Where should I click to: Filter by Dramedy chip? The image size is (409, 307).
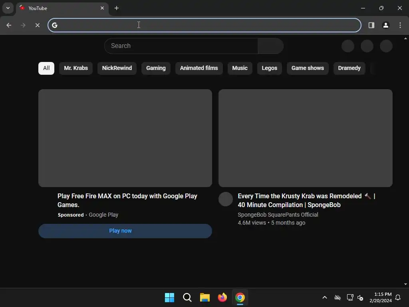[349, 68]
